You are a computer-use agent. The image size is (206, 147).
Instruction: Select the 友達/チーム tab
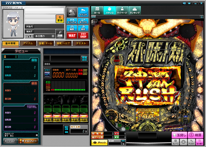coord(46,43)
